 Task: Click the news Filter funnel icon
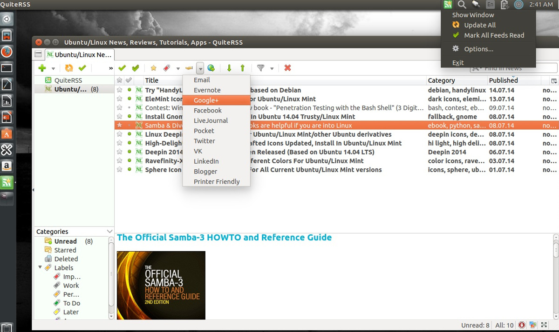[x=261, y=68]
